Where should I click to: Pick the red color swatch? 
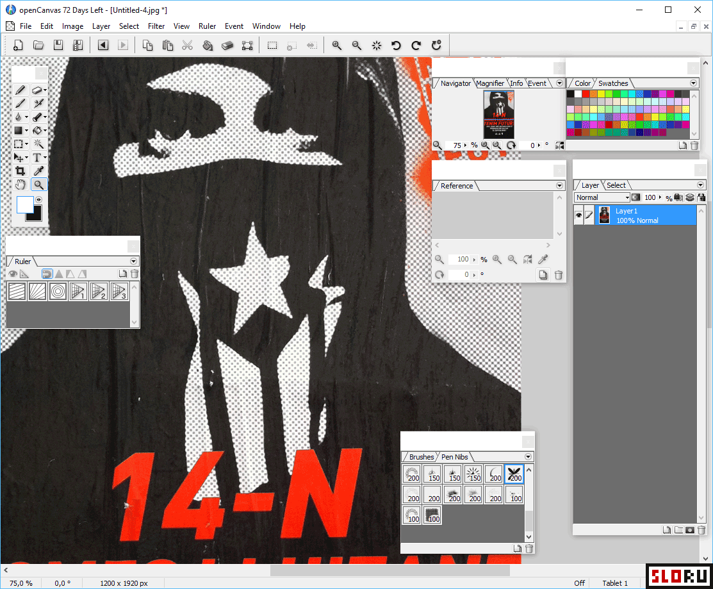click(x=586, y=94)
